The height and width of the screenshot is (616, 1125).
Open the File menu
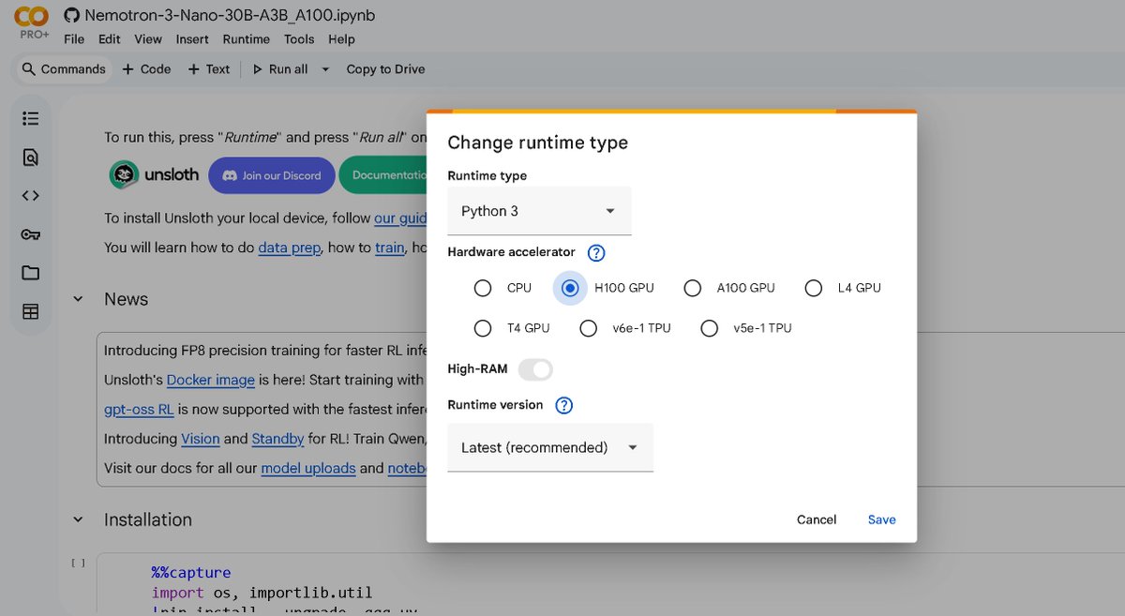(74, 39)
